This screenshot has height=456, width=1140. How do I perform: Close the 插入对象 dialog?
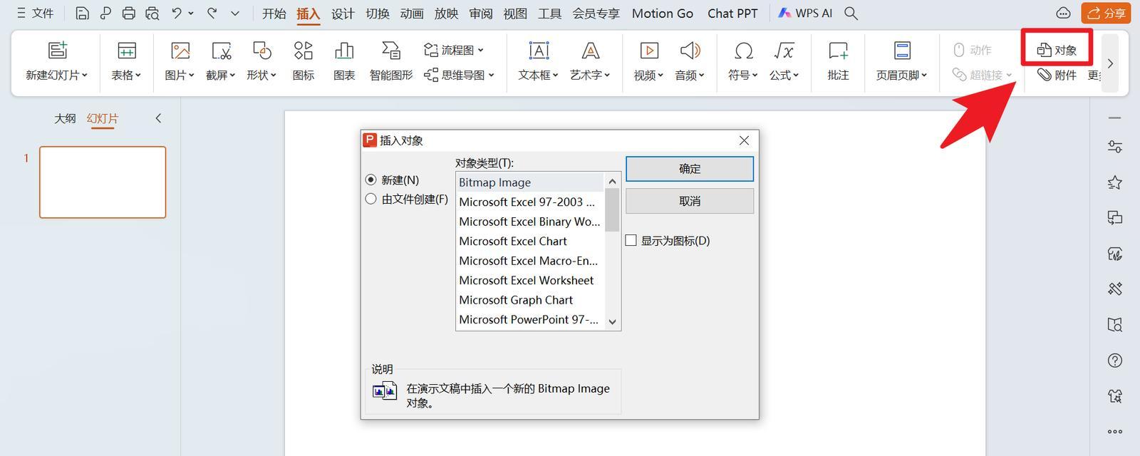tap(744, 140)
